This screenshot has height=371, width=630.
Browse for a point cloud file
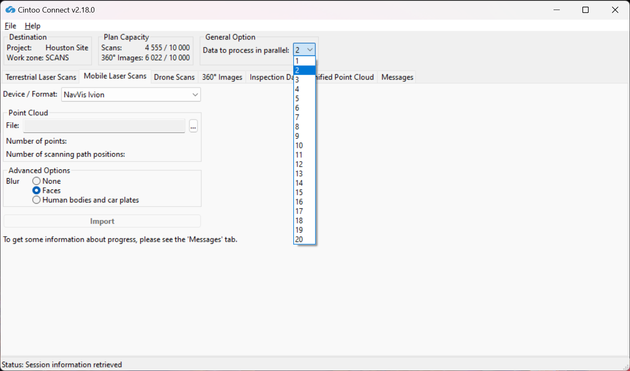pyautogui.click(x=193, y=126)
